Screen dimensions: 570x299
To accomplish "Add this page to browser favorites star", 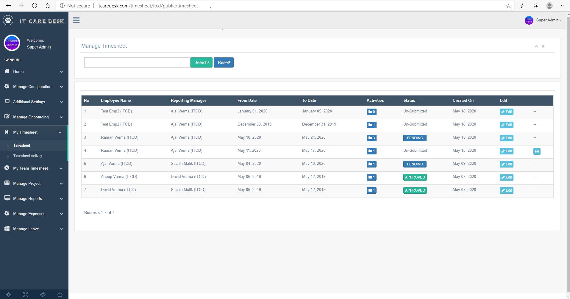I will tap(508, 6).
